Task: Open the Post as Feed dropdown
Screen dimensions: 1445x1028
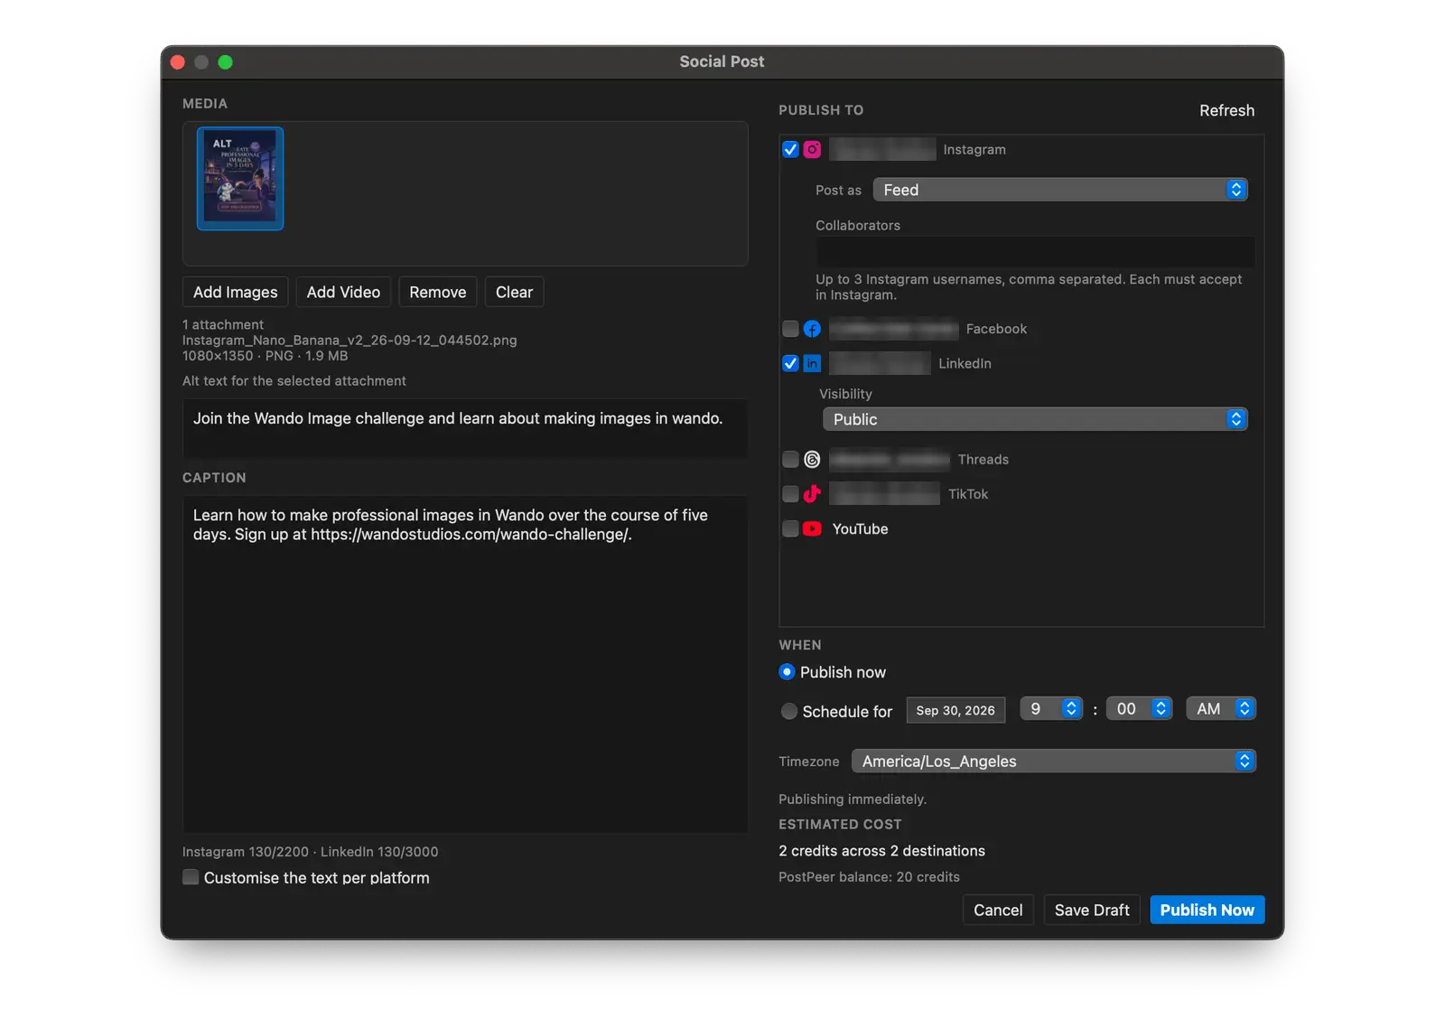Action: [x=1060, y=190]
